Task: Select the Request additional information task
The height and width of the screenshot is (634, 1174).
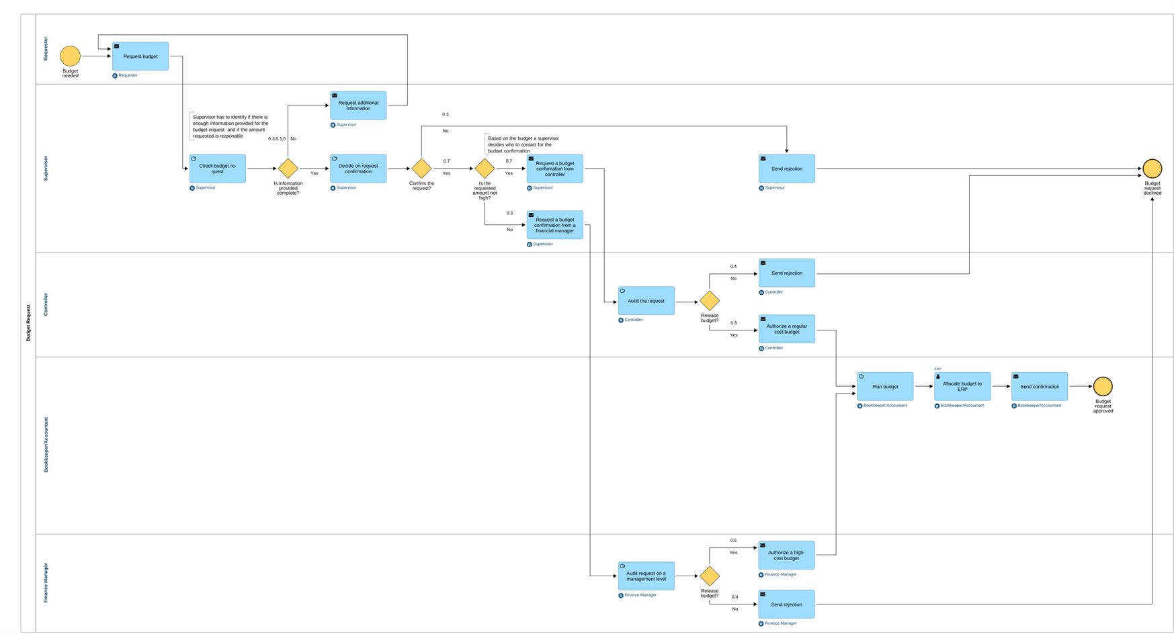Action: pyautogui.click(x=358, y=105)
